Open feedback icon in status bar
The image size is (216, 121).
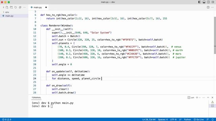pyautogui.click(x=208, y=120)
